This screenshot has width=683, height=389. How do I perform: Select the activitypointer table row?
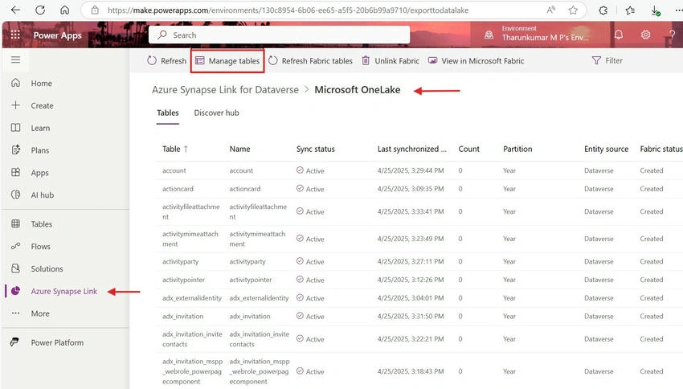click(419, 280)
